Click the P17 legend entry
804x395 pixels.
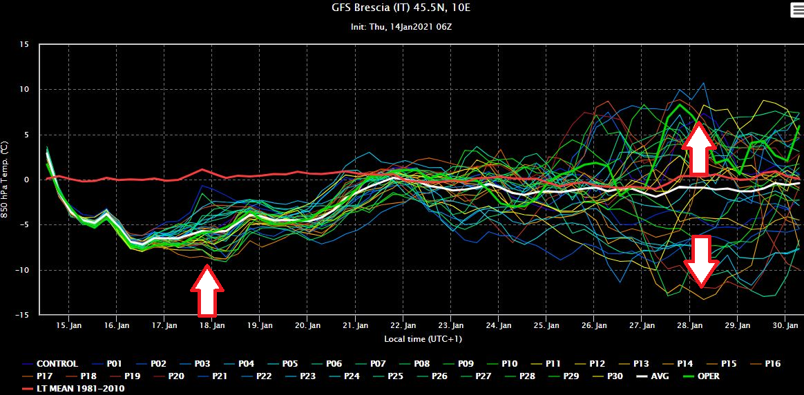37,376
